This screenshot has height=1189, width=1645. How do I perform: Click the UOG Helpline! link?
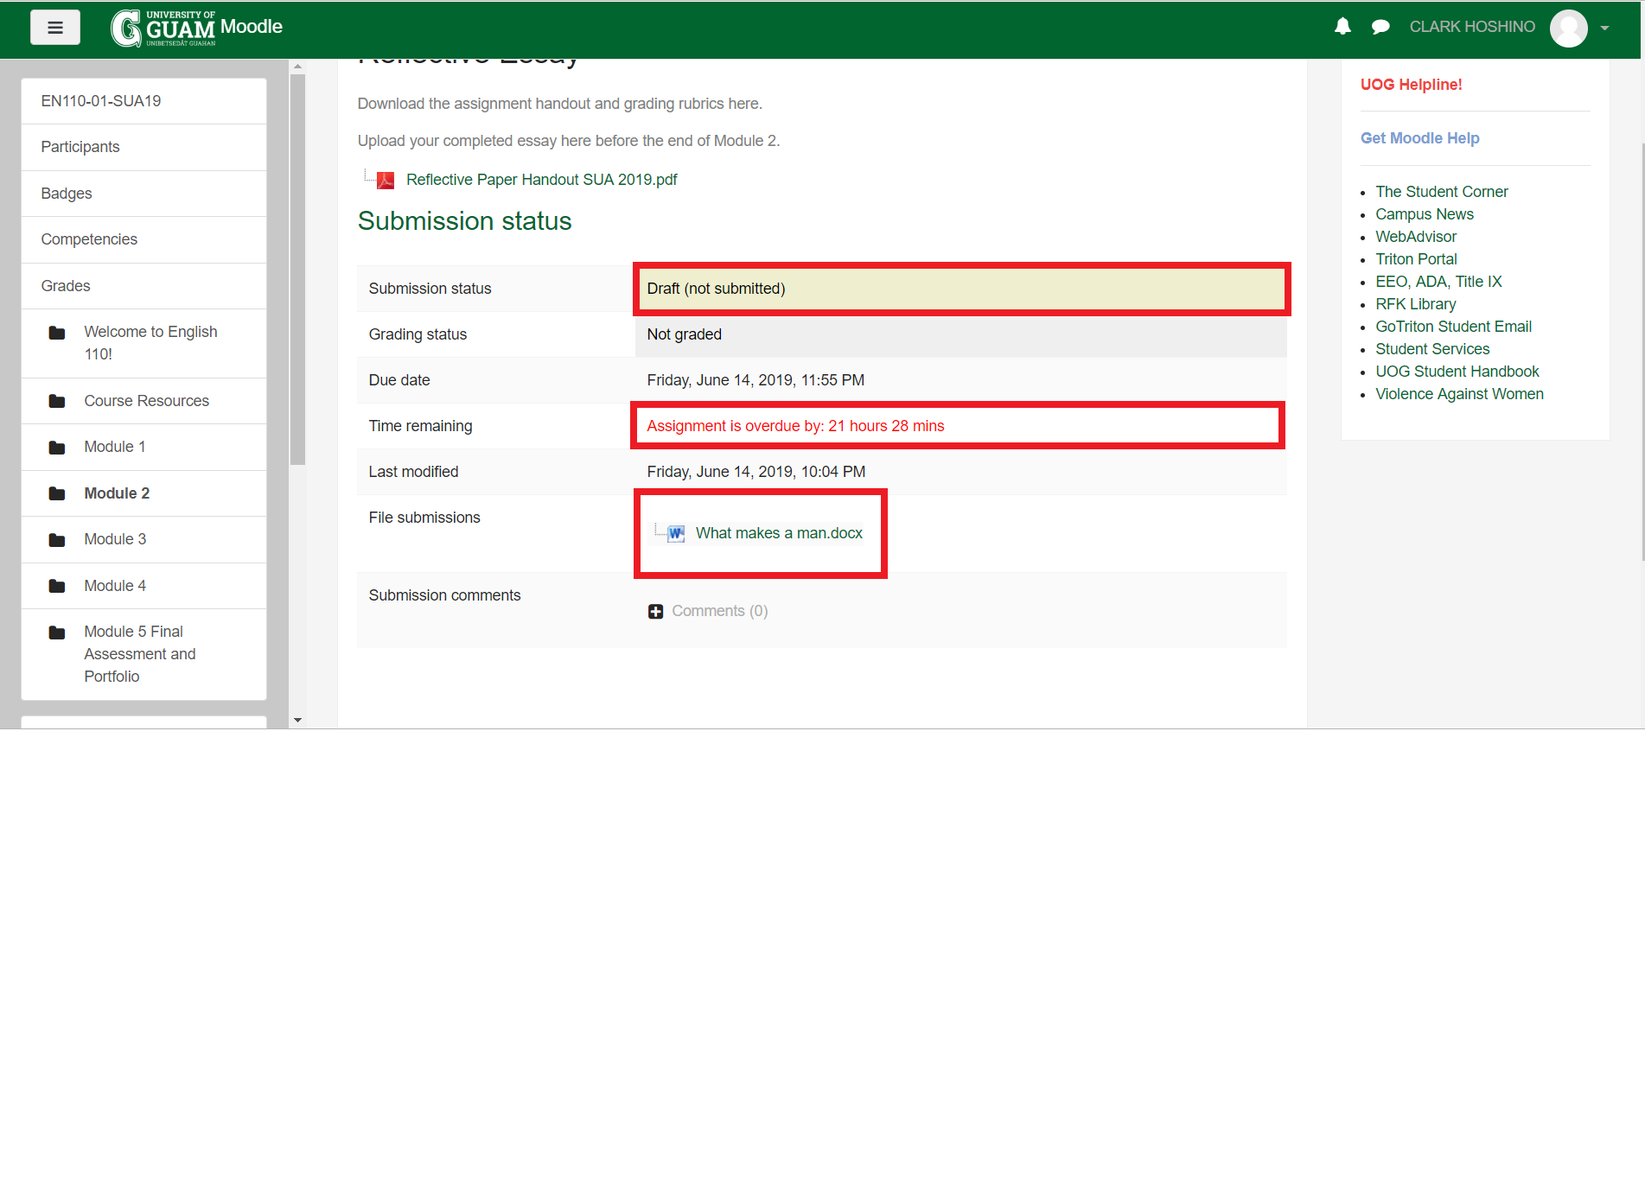(1411, 85)
